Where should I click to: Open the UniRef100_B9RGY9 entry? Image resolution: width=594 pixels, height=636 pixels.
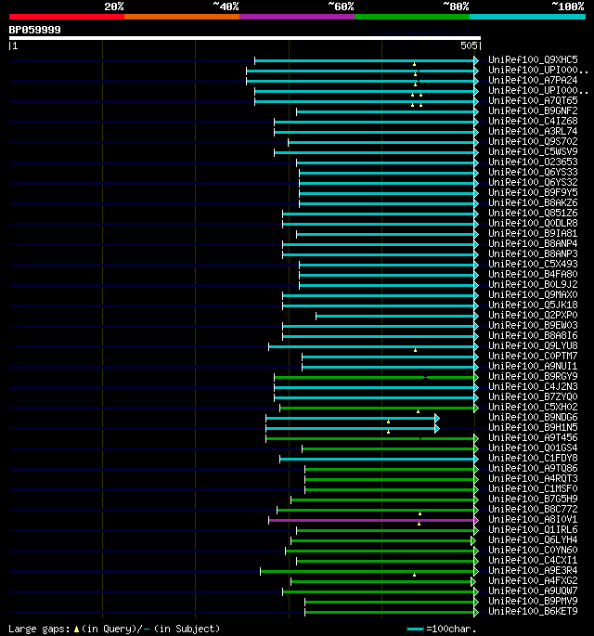[x=533, y=376]
